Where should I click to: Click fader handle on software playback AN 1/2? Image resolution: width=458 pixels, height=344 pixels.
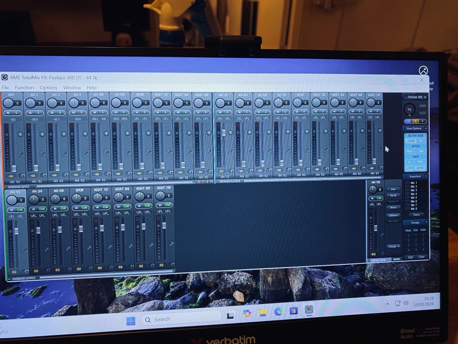point(224,132)
